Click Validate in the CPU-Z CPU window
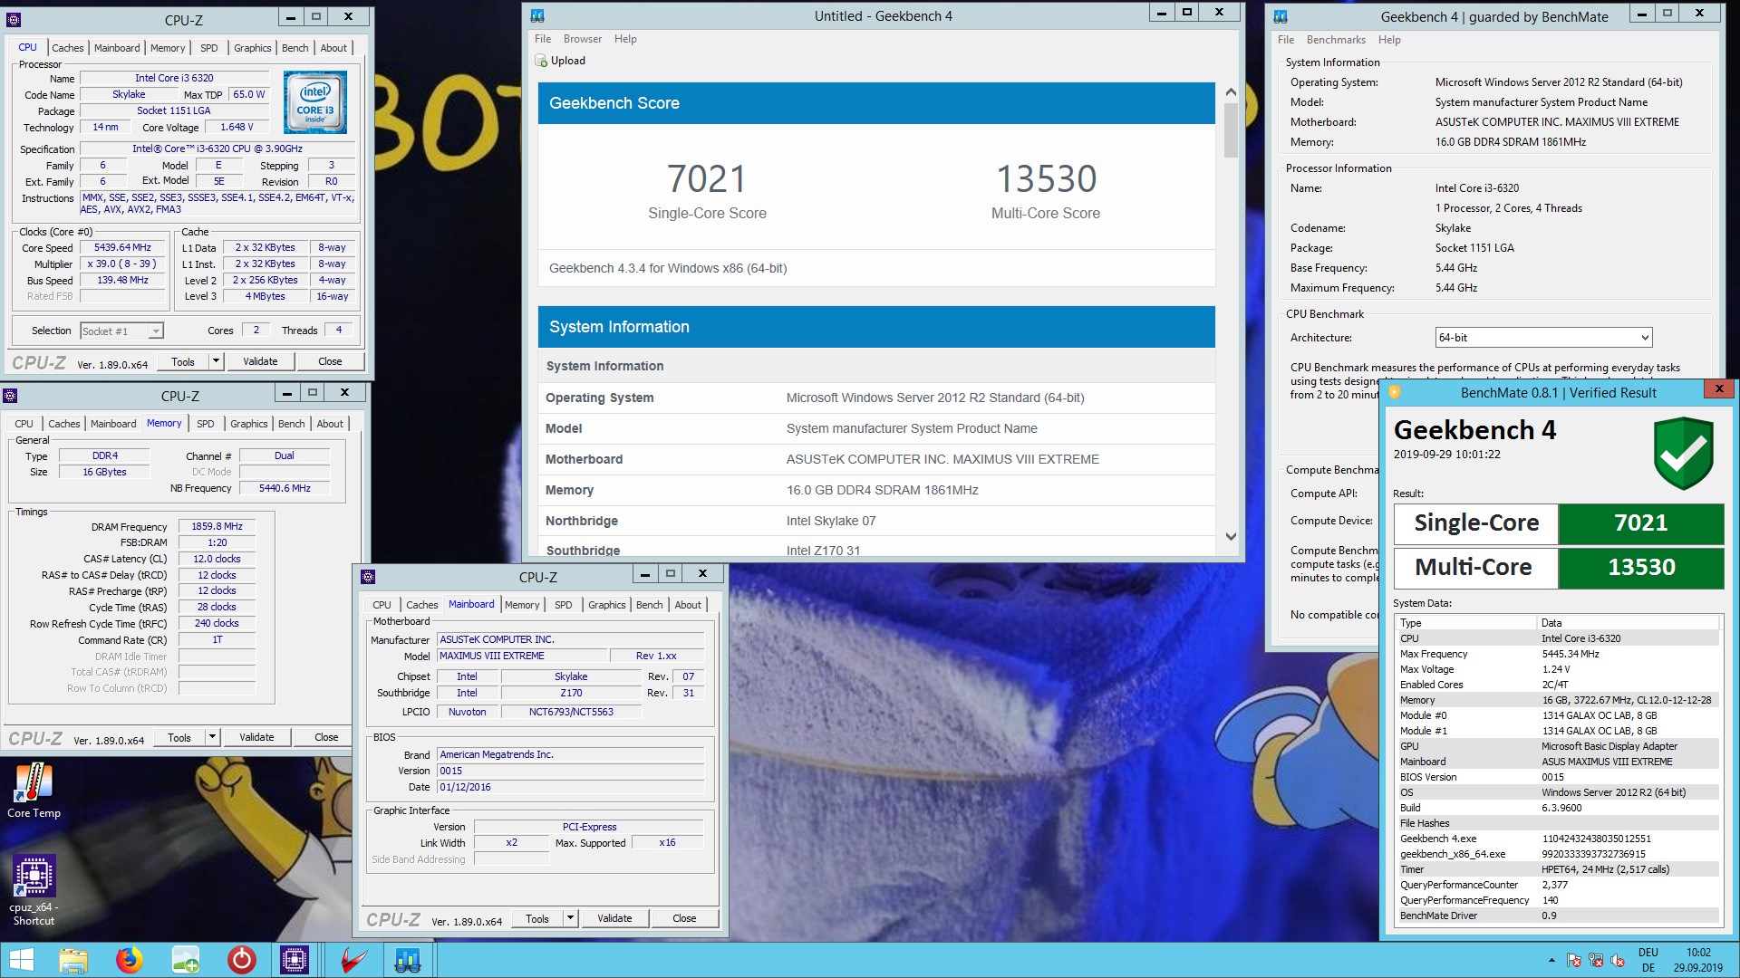This screenshot has height=978, width=1740. tap(260, 361)
